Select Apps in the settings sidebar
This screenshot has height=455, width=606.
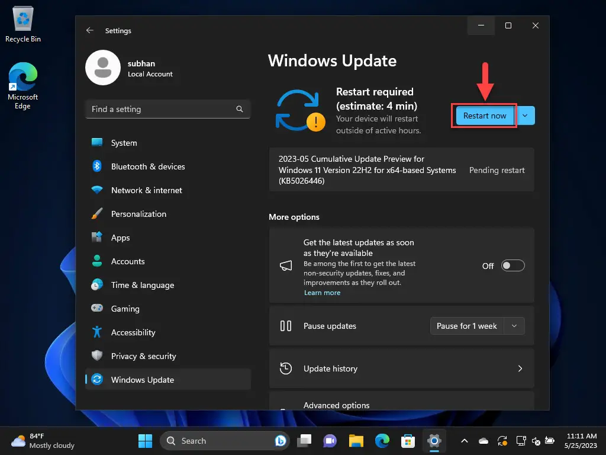point(167,237)
